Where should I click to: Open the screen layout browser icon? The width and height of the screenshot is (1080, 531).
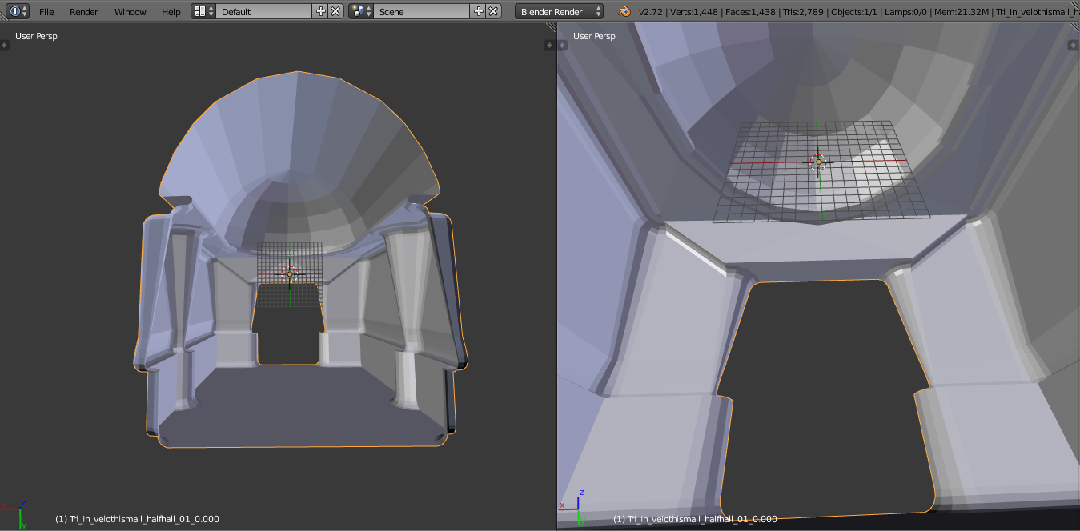[x=204, y=11]
